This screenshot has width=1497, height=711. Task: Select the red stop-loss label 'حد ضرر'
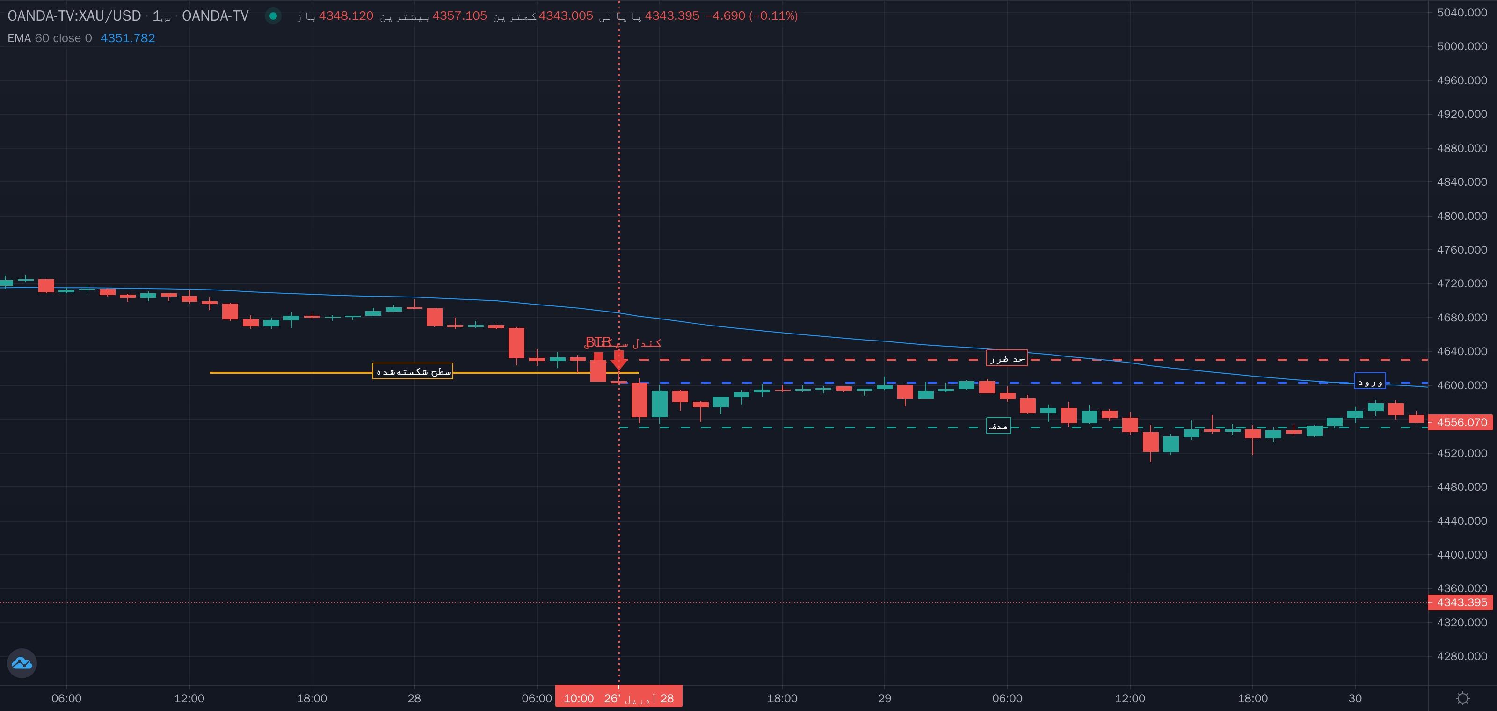point(1007,358)
